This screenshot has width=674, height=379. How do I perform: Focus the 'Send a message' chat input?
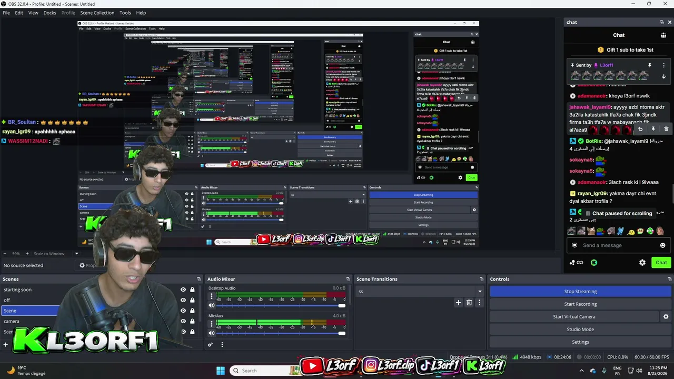[x=618, y=245]
